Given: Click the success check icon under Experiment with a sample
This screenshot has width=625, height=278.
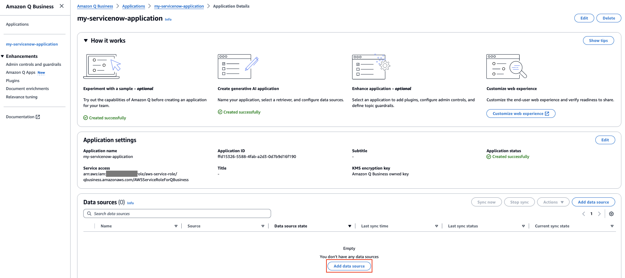Looking at the screenshot, I should click(x=85, y=118).
